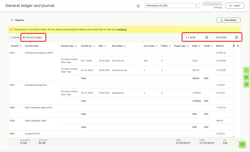Open the Project type column filter
Screen dimensions: 250x152
point(188,46)
